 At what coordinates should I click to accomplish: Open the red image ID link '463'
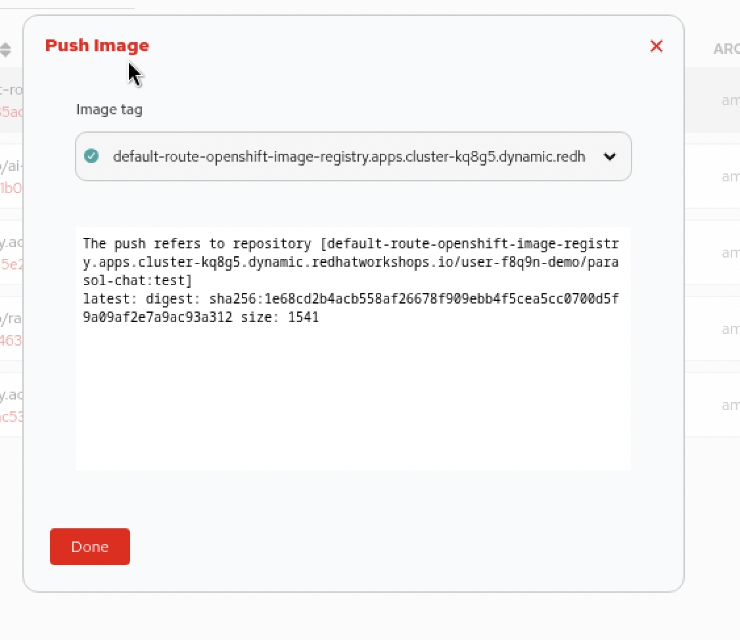tap(11, 340)
